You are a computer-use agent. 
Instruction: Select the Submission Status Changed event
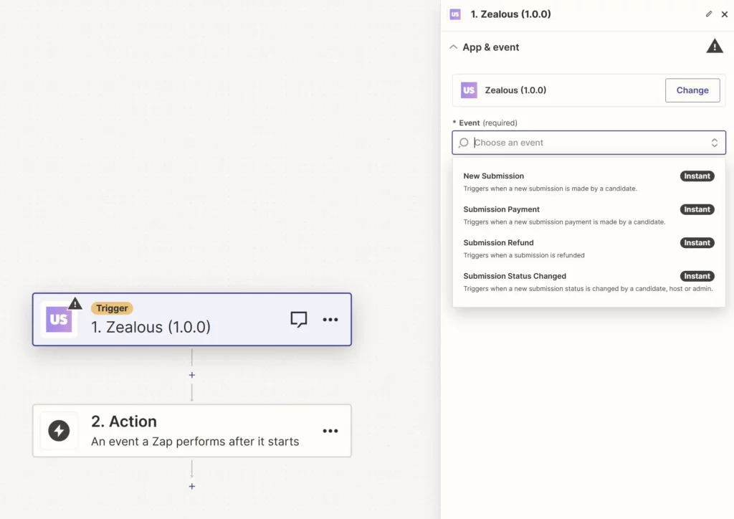coord(588,282)
